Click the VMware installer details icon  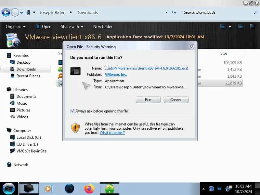click(x=13, y=40)
